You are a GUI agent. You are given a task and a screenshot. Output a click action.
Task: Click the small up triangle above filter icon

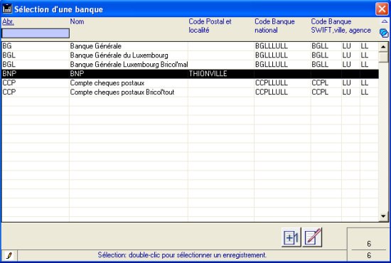click(x=385, y=21)
